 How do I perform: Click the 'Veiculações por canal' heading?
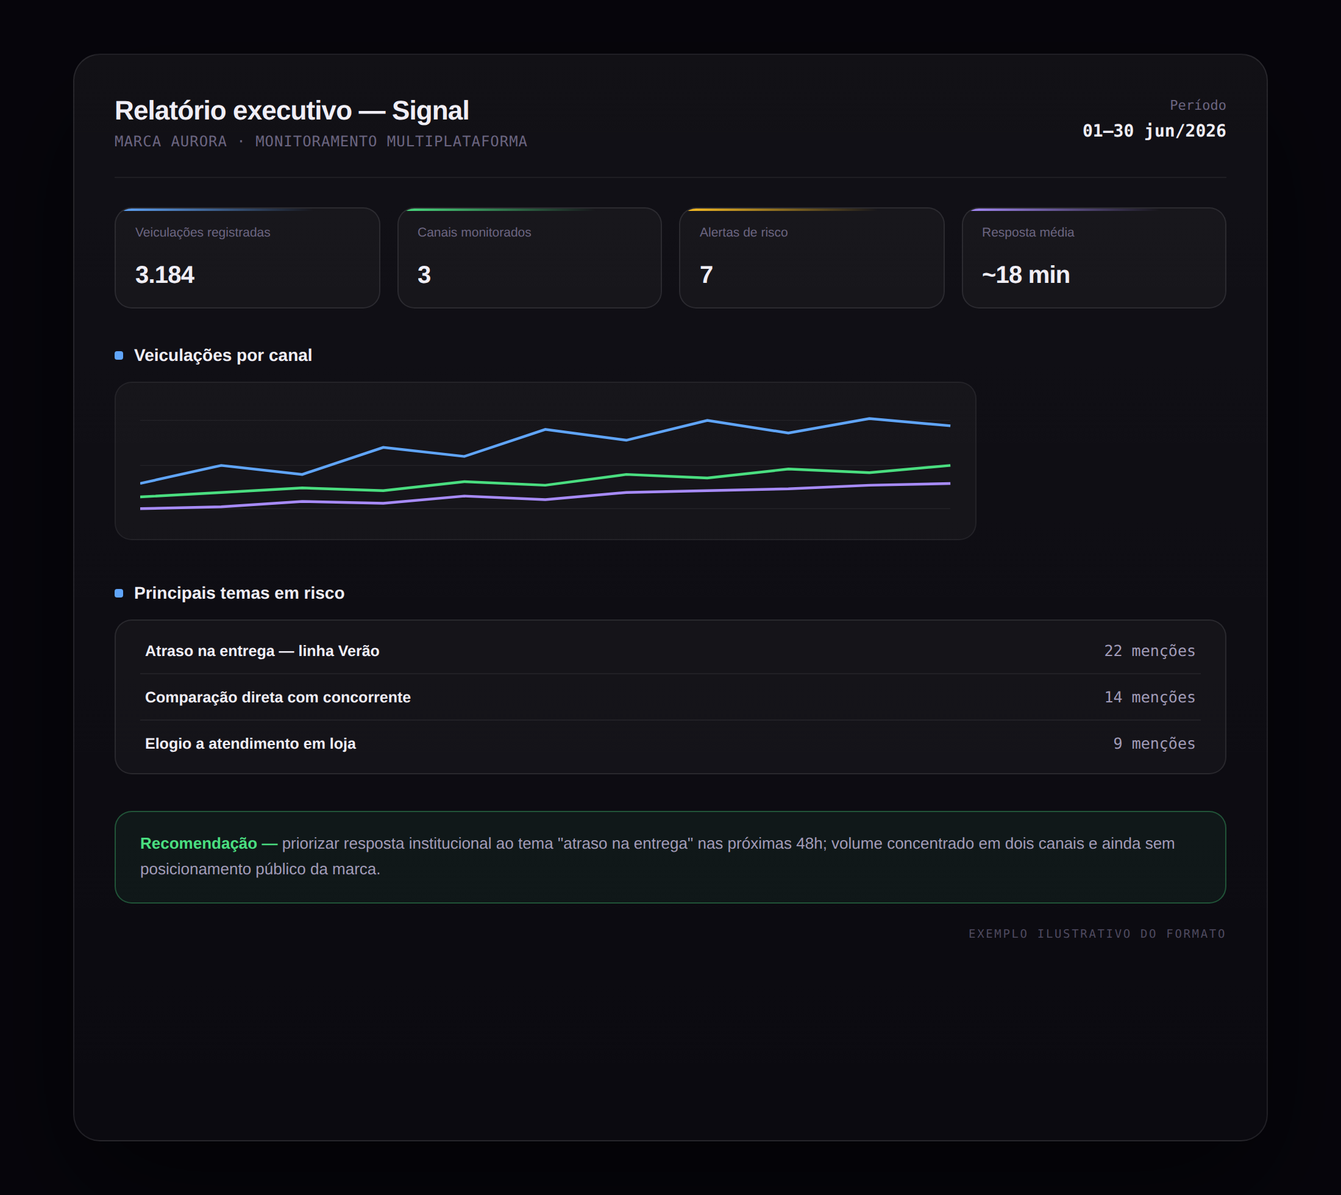(x=223, y=355)
